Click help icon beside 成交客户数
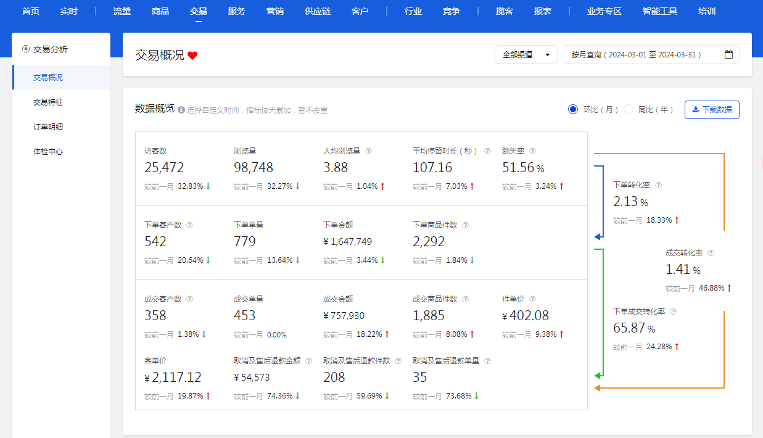Screen dimensions: 763x438 point(189,299)
